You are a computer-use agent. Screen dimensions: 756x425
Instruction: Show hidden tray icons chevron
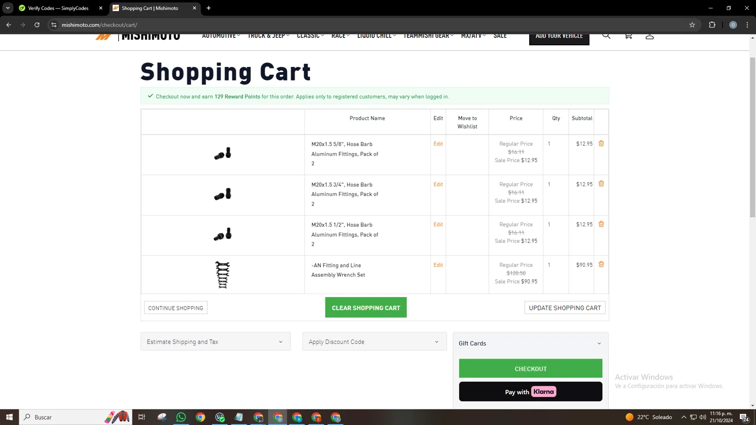coord(684,417)
